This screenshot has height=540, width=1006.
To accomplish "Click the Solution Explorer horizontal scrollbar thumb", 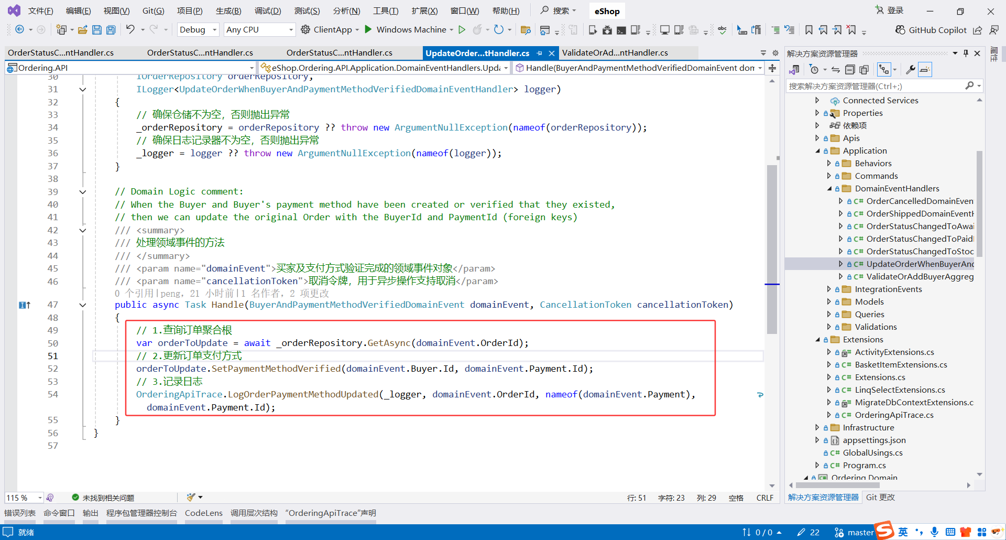I will click(x=837, y=485).
